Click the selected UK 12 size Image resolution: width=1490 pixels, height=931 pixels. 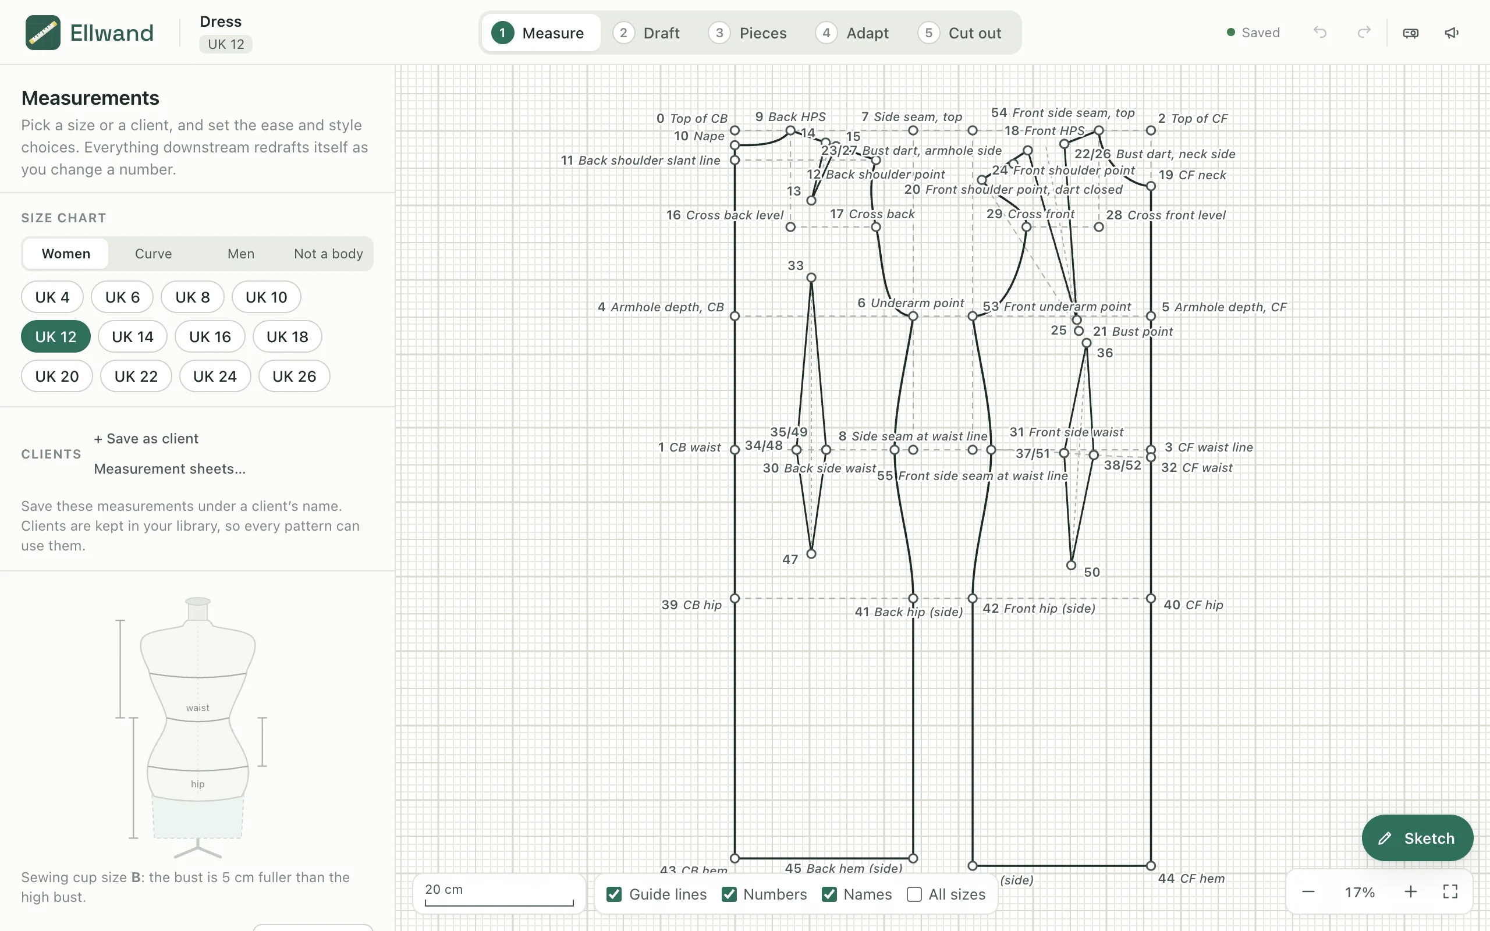click(x=55, y=336)
